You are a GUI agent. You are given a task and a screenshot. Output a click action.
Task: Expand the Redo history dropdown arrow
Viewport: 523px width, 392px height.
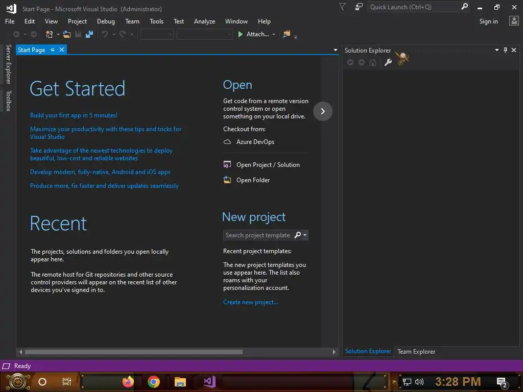[x=132, y=34]
